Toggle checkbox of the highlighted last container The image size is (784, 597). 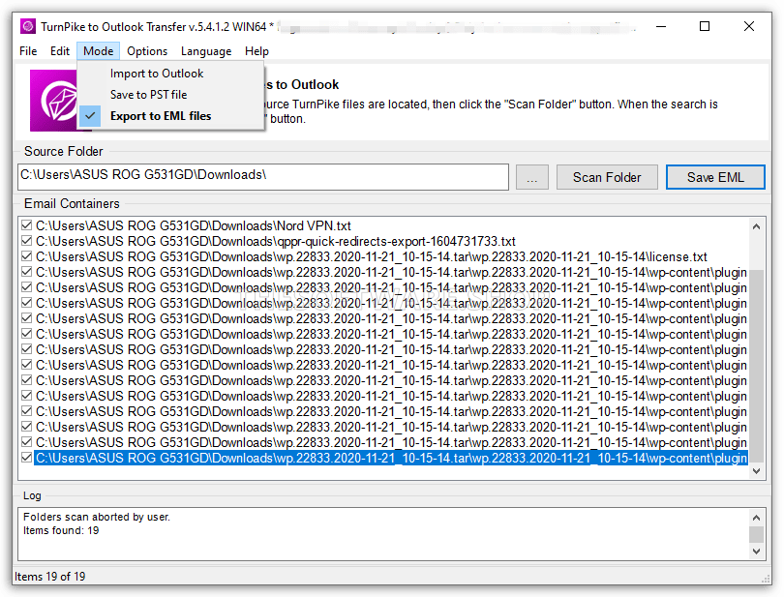point(26,458)
